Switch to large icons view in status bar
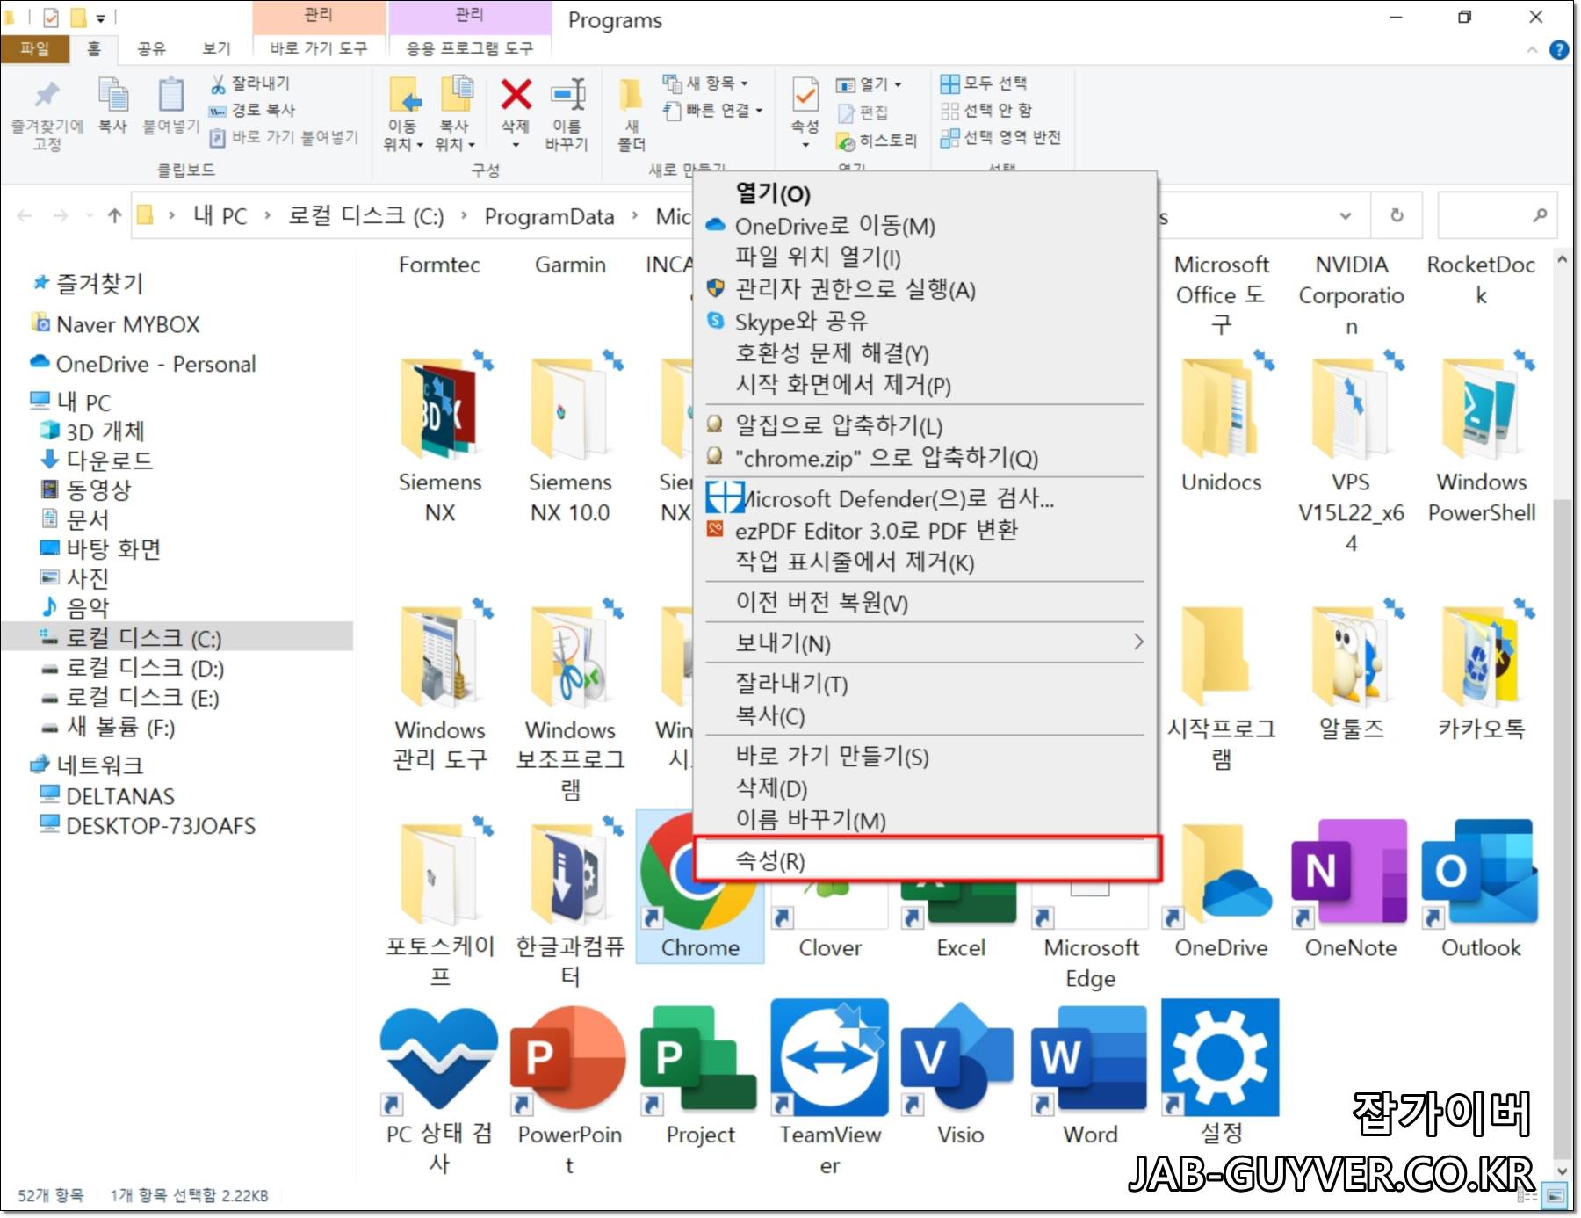The image size is (1581, 1218). click(x=1556, y=1196)
